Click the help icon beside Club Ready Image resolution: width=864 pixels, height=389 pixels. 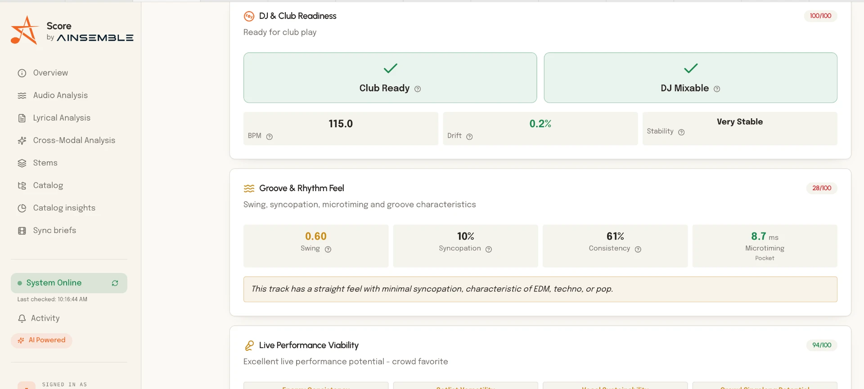point(418,89)
